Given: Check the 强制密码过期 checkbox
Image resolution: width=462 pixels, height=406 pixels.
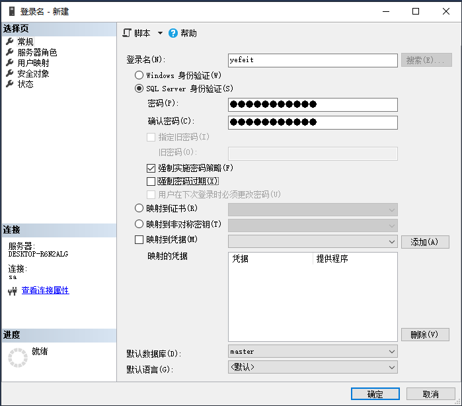Looking at the screenshot, I should pos(151,181).
